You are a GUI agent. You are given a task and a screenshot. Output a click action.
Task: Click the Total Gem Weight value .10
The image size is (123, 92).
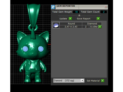[76, 12]
